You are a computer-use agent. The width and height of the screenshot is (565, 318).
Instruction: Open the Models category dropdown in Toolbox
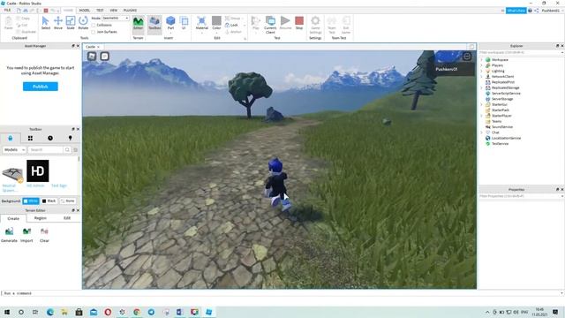(14, 149)
